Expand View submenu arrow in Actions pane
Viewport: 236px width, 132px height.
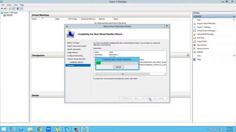click(234, 56)
